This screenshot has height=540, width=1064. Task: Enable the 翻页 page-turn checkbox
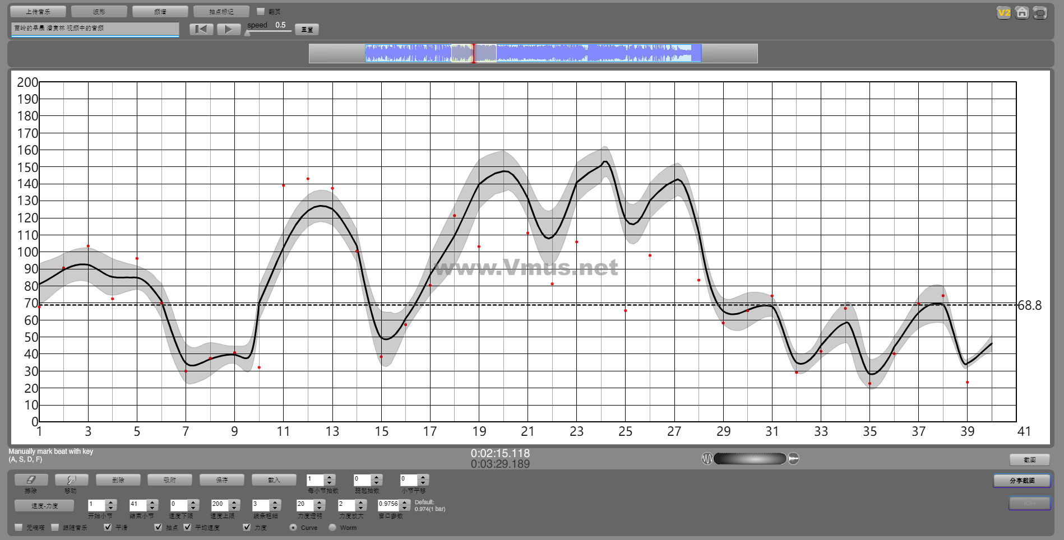point(261,11)
